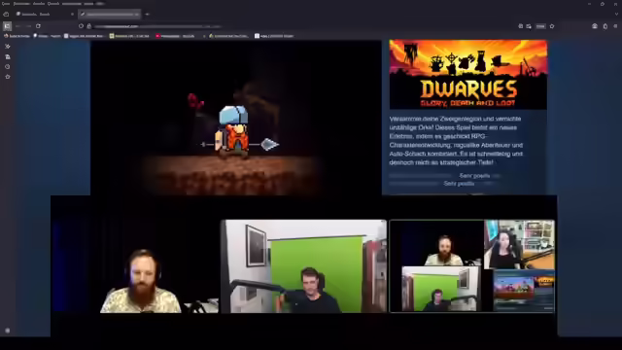Open the tracking protection shield icon

(x=81, y=26)
